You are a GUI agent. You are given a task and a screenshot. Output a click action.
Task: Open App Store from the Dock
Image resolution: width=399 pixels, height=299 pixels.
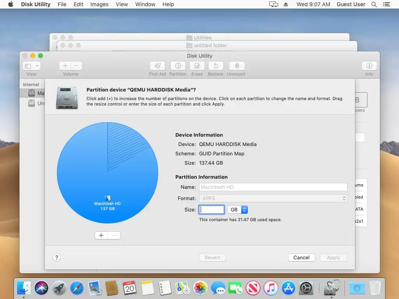coord(288,288)
